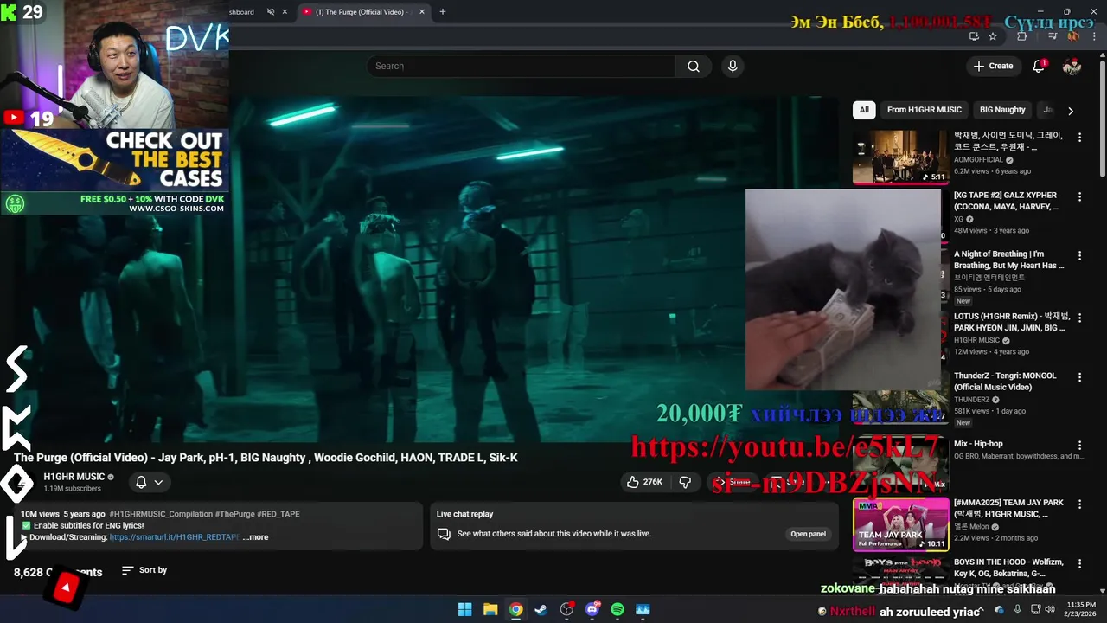The height and width of the screenshot is (623, 1107).
Task: Open Windows Start menu
Action: point(464,609)
